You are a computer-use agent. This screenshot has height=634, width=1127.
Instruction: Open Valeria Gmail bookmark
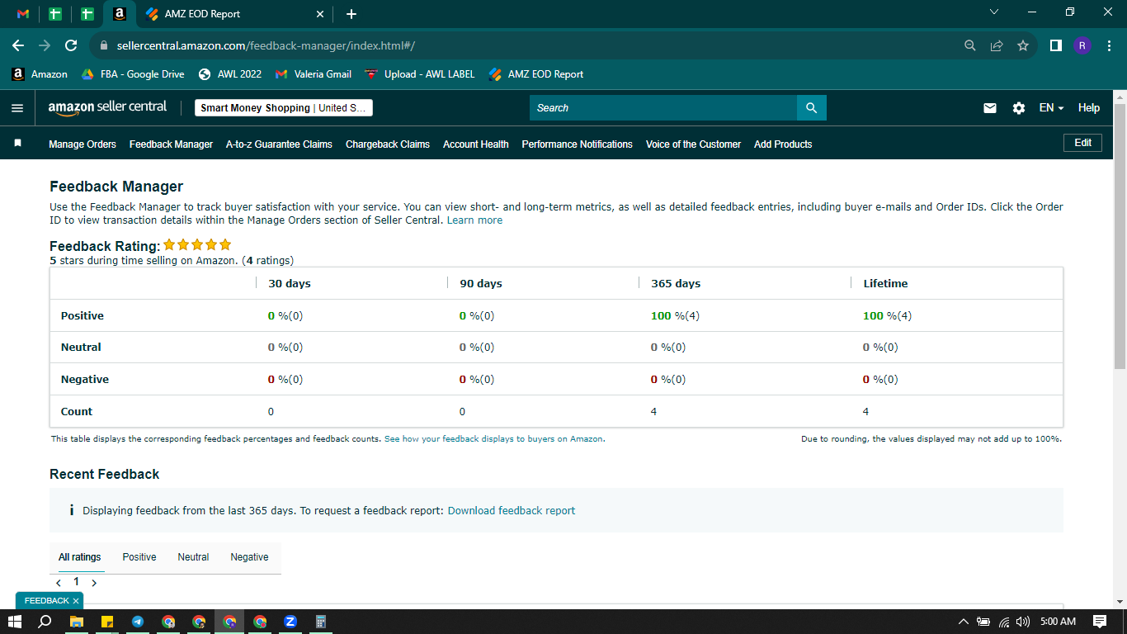coord(314,74)
